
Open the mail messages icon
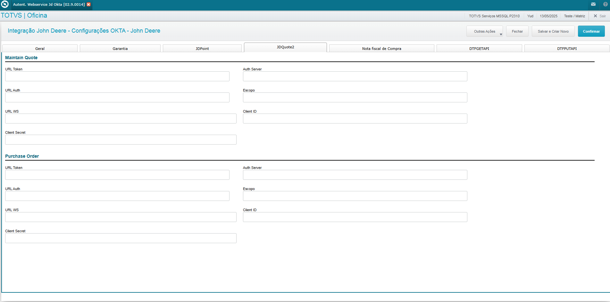(593, 4)
